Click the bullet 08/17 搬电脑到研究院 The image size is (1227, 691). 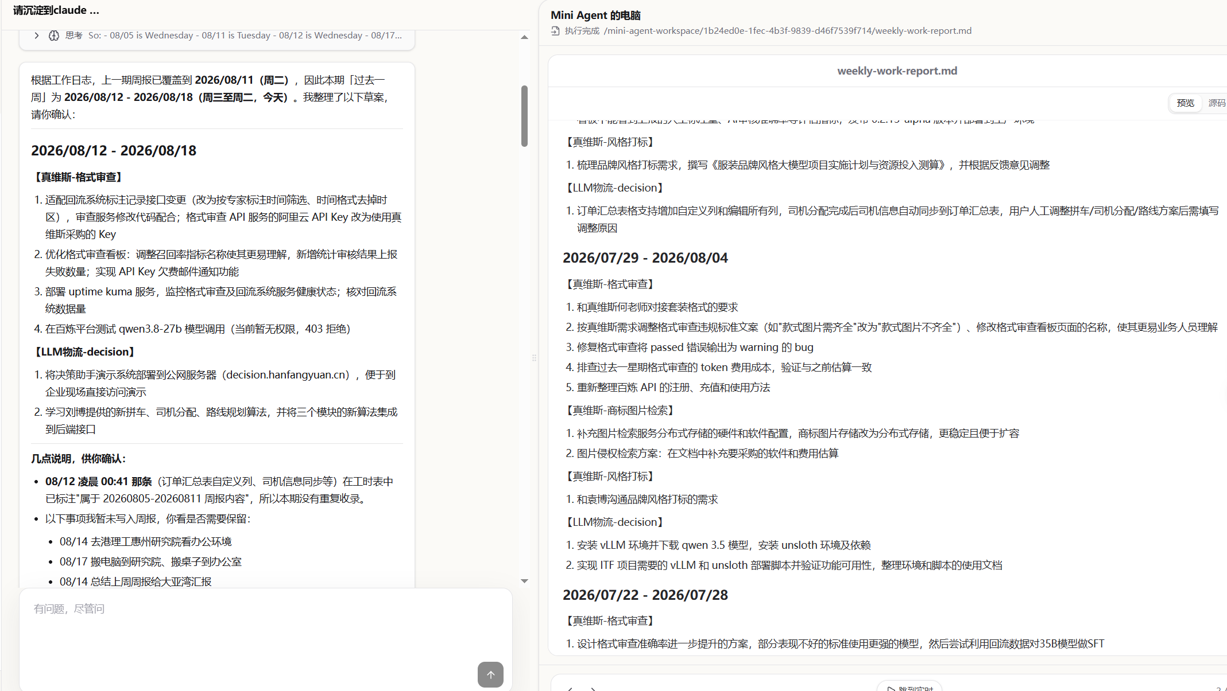coord(150,562)
